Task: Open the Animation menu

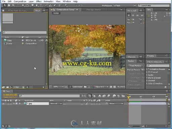Action: 49,1
